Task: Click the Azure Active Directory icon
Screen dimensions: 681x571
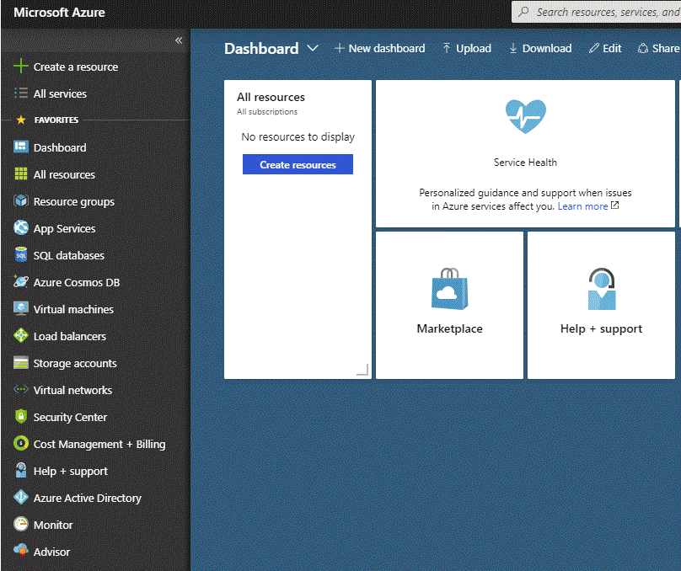Action: [21, 497]
